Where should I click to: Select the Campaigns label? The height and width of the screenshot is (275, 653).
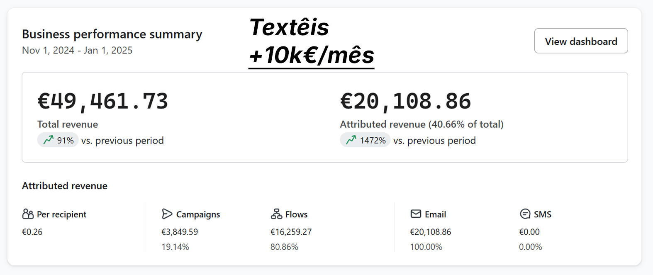198,214
